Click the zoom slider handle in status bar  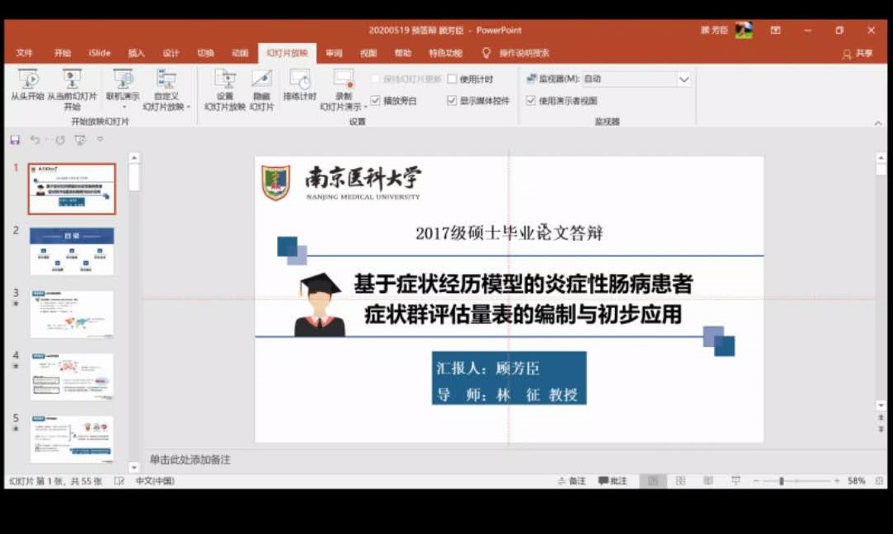(x=781, y=481)
